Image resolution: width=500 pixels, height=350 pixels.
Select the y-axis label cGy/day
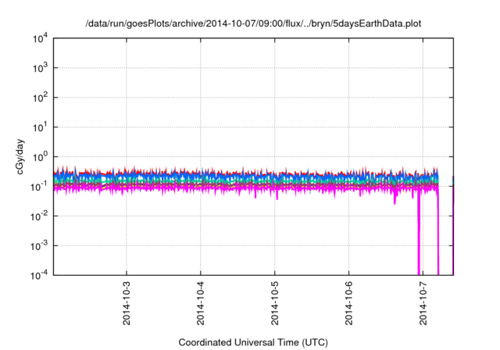pos(20,156)
